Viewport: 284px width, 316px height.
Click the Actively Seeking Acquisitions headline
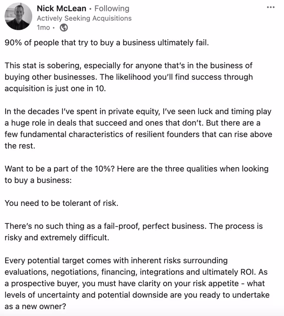[x=84, y=18]
